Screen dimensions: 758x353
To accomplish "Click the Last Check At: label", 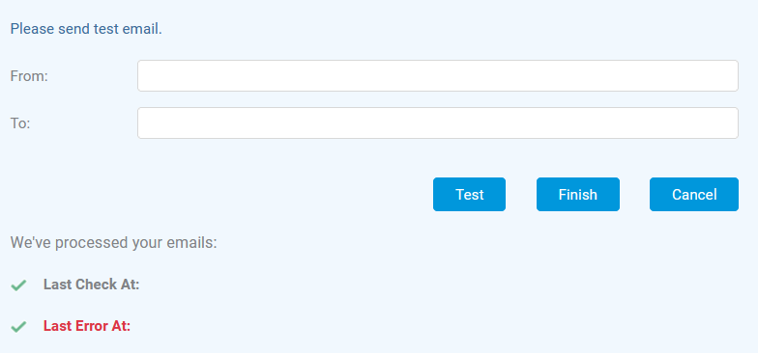I will click(91, 285).
